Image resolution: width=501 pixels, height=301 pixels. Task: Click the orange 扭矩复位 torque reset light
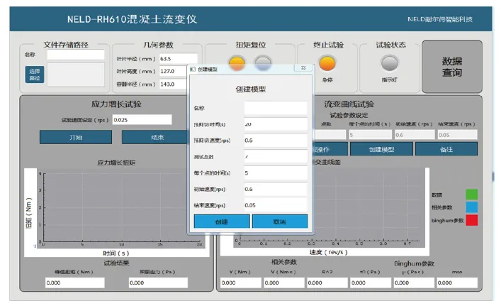(x=237, y=63)
